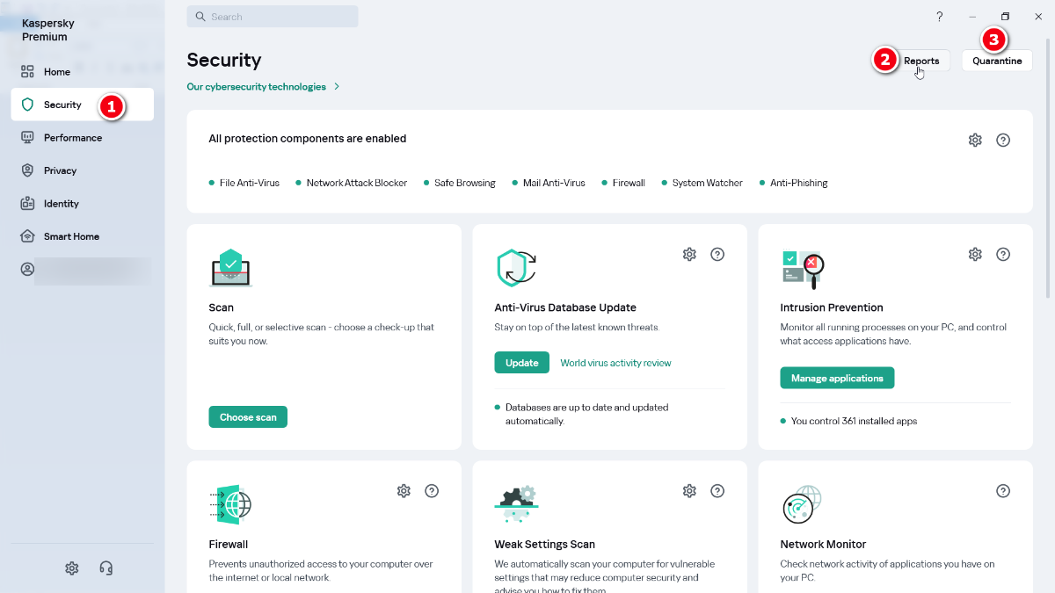Open Anti-Virus Database Update settings gear
This screenshot has height=593, width=1055.
(x=689, y=254)
